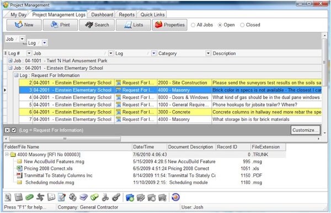Click the 4000 Masonry folder icon

[x=13, y=155]
